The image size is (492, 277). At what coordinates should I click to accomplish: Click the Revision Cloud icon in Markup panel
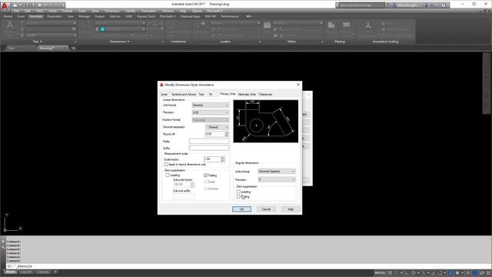click(x=347, y=25)
